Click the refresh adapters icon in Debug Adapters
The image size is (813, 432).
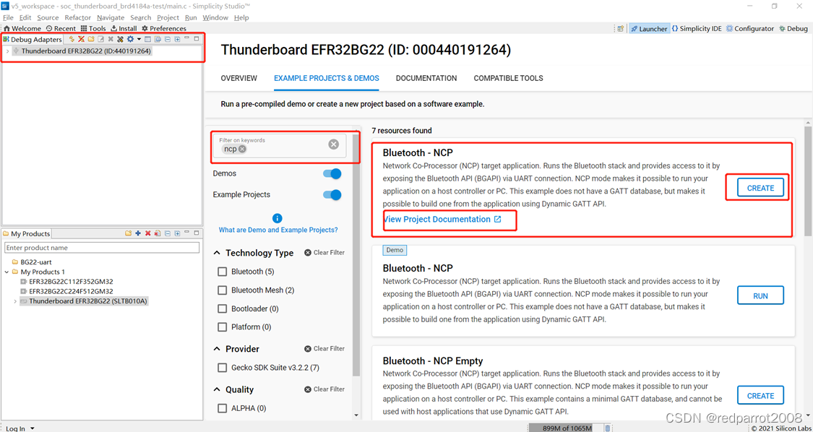(x=72, y=40)
